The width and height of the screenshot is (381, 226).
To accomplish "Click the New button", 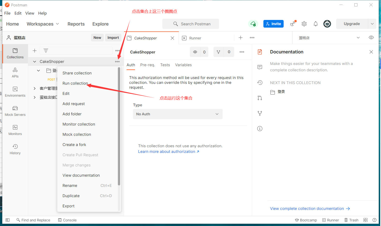I will 97,38.
